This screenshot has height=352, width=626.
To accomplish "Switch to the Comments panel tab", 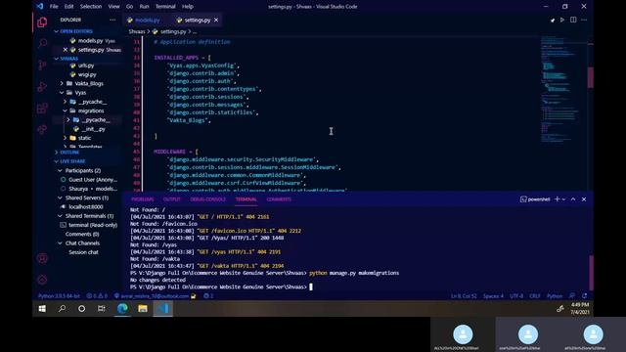I will 279,199.
